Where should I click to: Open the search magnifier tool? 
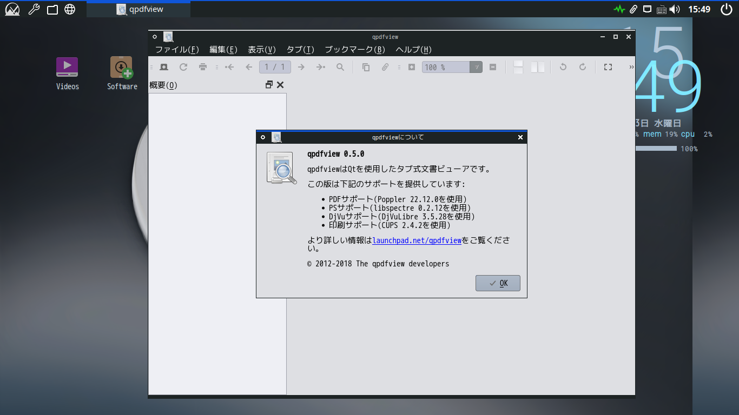[340, 67]
